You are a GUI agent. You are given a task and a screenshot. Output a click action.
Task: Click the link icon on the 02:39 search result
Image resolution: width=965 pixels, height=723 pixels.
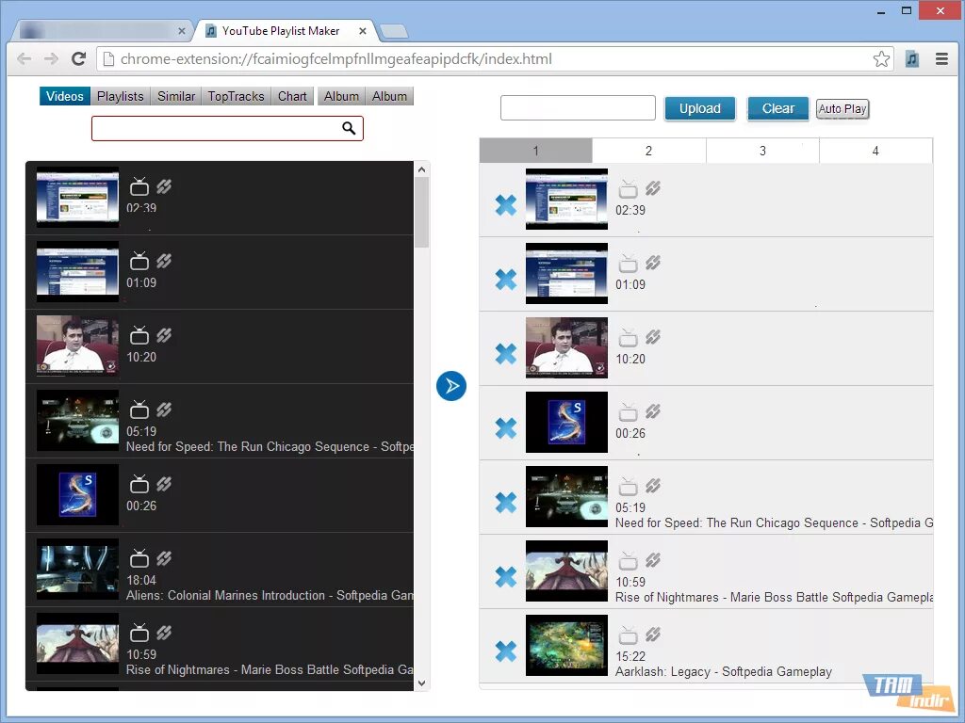tap(164, 186)
